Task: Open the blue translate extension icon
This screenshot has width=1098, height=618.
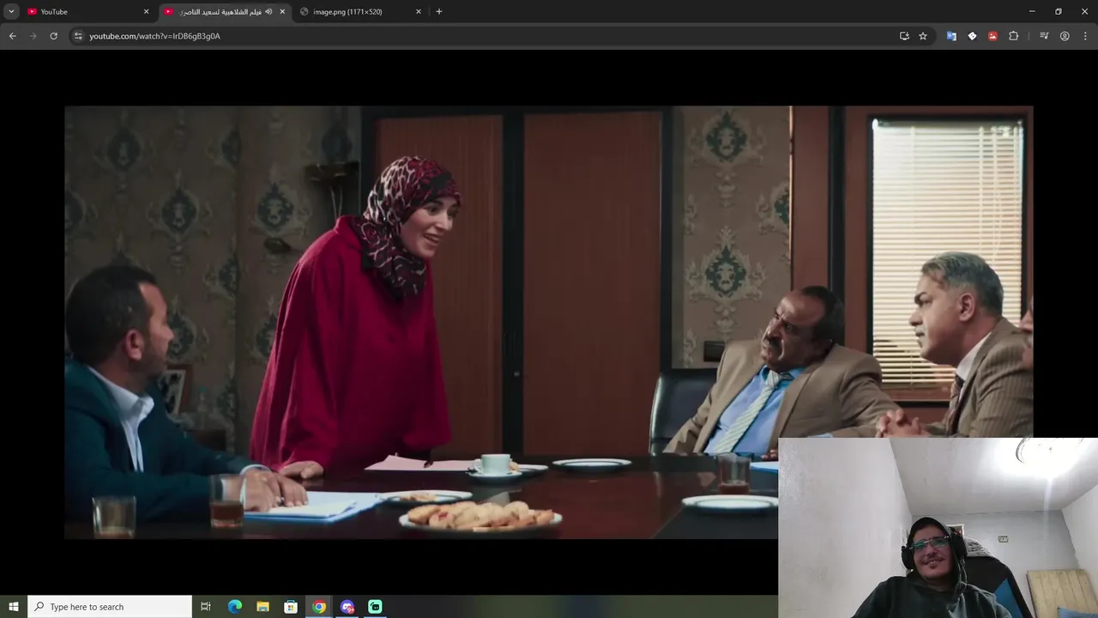Action: (x=951, y=36)
